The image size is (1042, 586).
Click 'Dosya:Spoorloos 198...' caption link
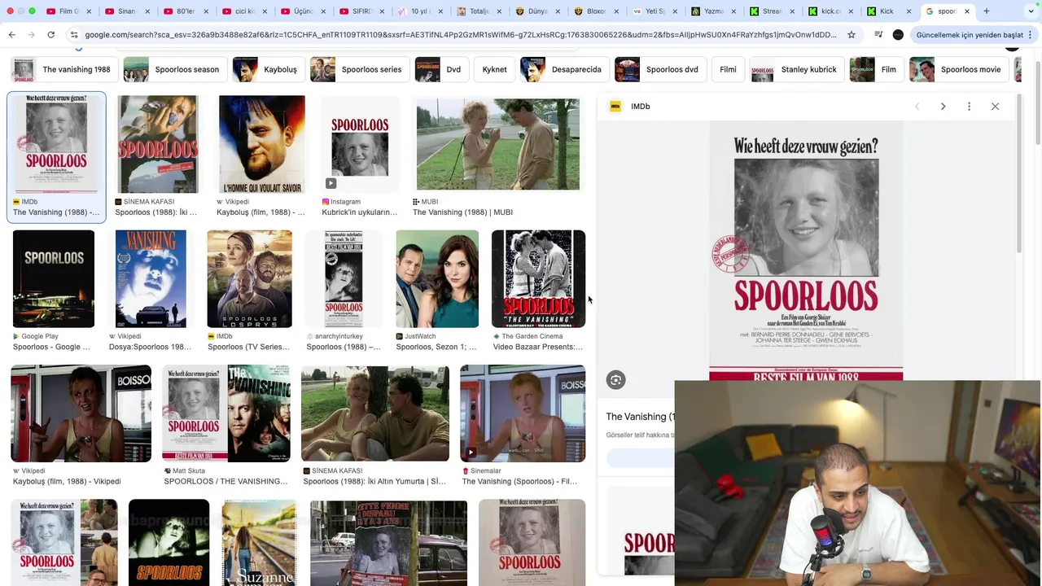tap(150, 348)
